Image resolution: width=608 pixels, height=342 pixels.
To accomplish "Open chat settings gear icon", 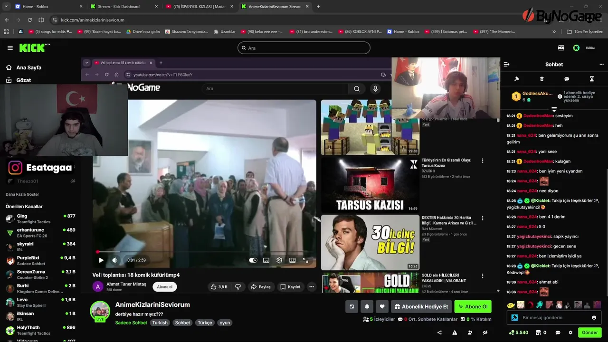I will [x=570, y=332].
